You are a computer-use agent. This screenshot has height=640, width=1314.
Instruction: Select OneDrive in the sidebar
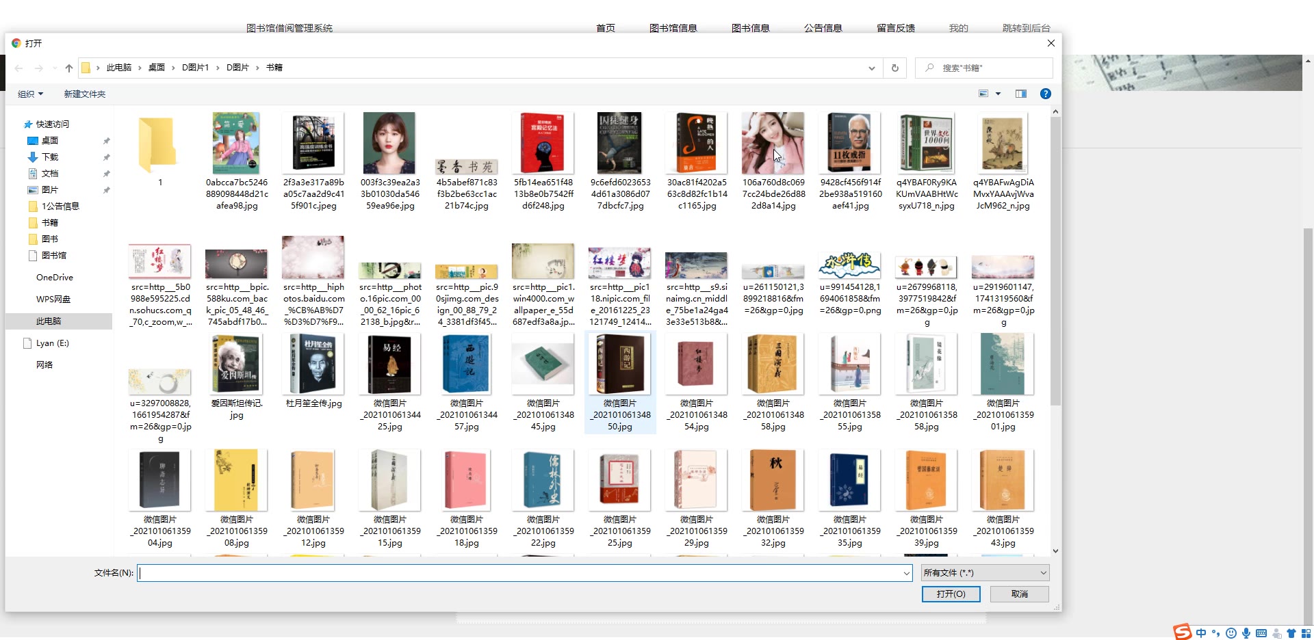pyautogui.click(x=54, y=277)
